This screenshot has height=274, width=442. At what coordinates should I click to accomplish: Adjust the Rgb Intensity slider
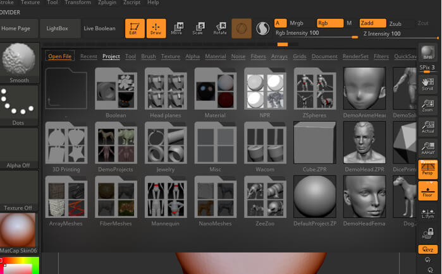[315, 35]
